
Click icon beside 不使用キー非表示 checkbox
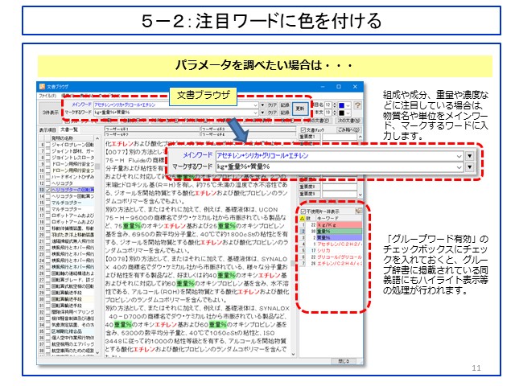click(x=358, y=211)
